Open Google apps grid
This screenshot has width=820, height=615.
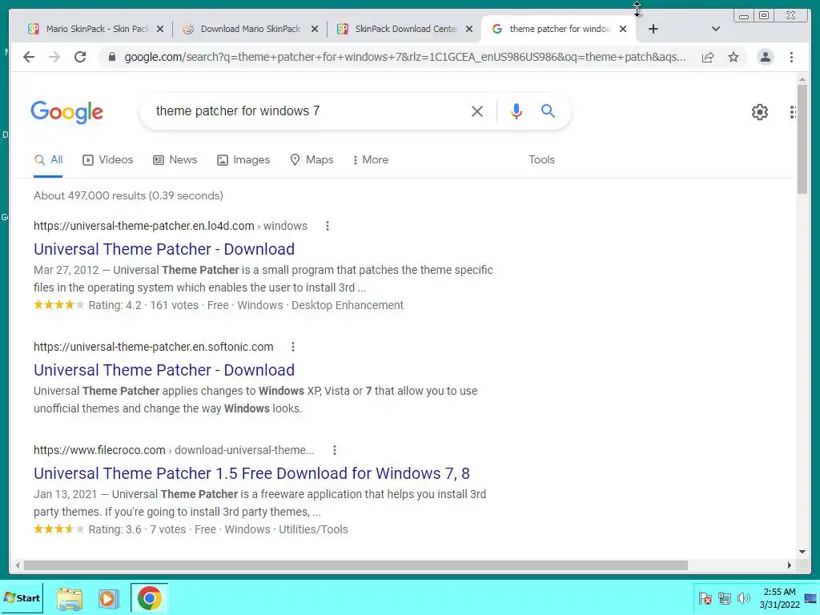click(x=794, y=112)
